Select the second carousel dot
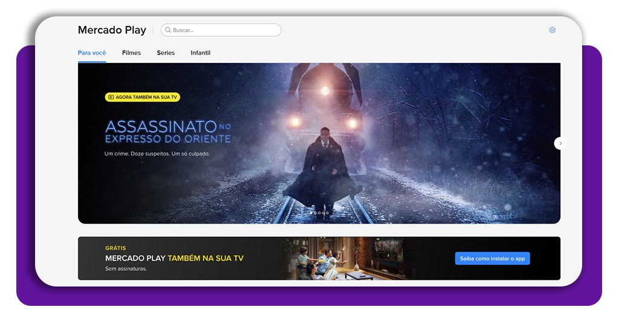 [315, 213]
